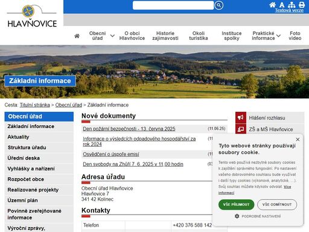Image resolution: width=309 pixels, height=232 pixels.
Task: Click ZŠ a MŠ Hlavňovice link
Action: tap(271, 129)
